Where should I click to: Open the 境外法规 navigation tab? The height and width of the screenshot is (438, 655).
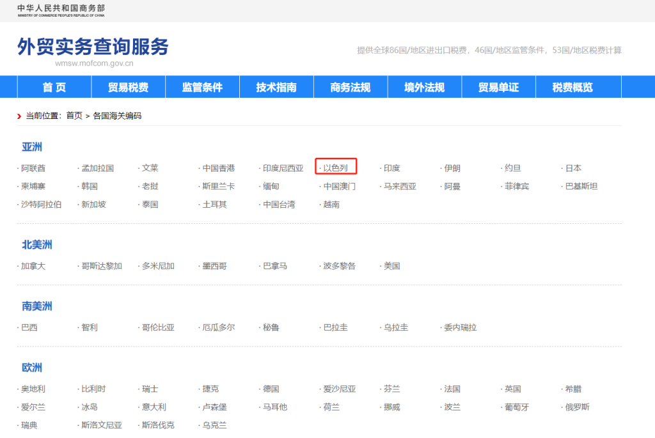tap(425, 87)
